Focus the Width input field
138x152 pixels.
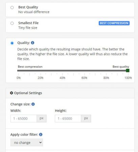pos(24,119)
